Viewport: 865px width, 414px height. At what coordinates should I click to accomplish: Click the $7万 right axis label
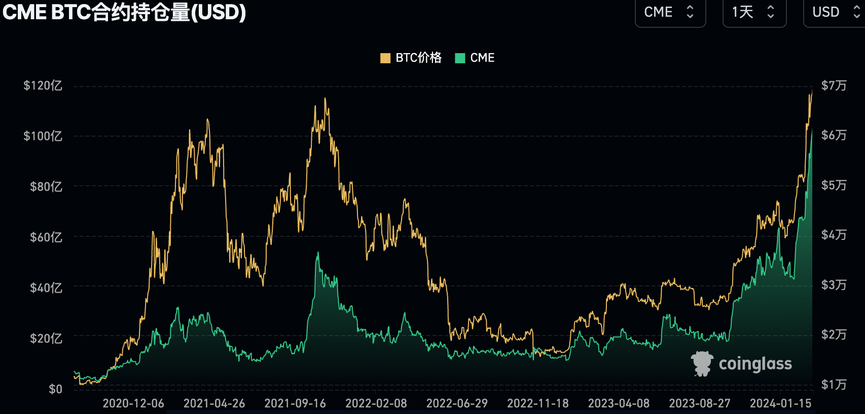[x=834, y=86]
